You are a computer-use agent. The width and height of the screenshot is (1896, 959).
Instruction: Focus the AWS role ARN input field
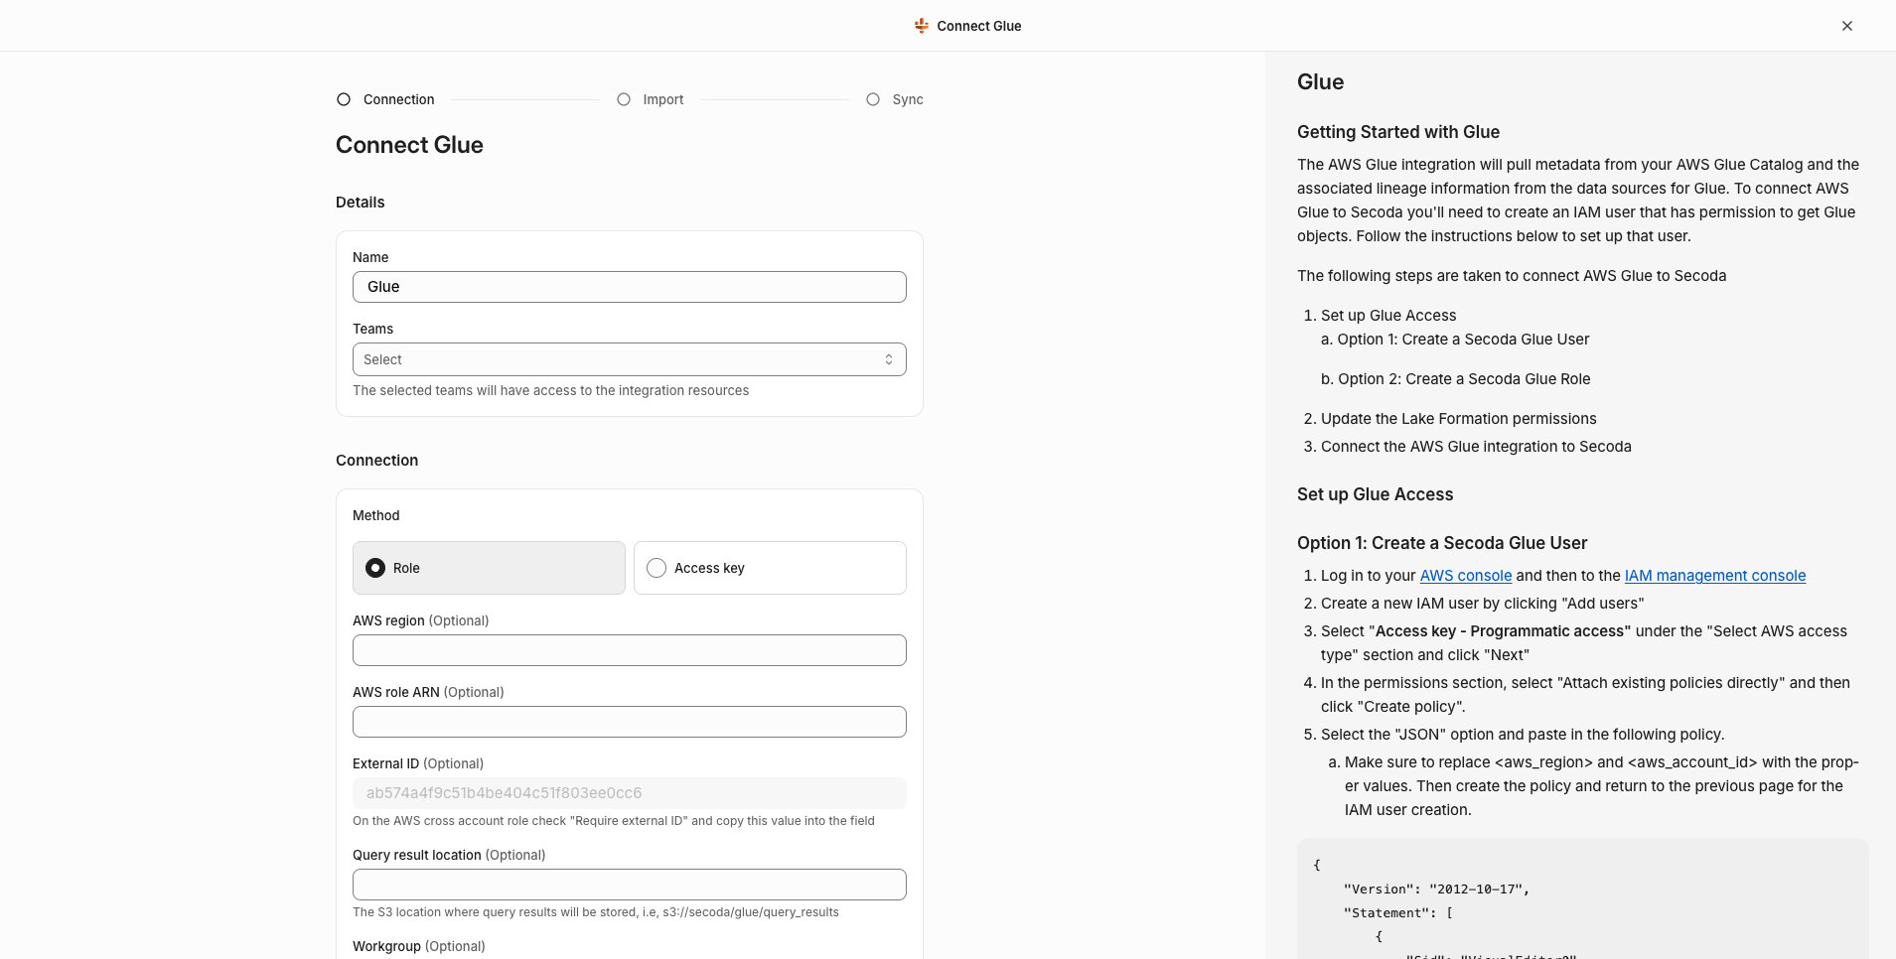[x=629, y=722]
